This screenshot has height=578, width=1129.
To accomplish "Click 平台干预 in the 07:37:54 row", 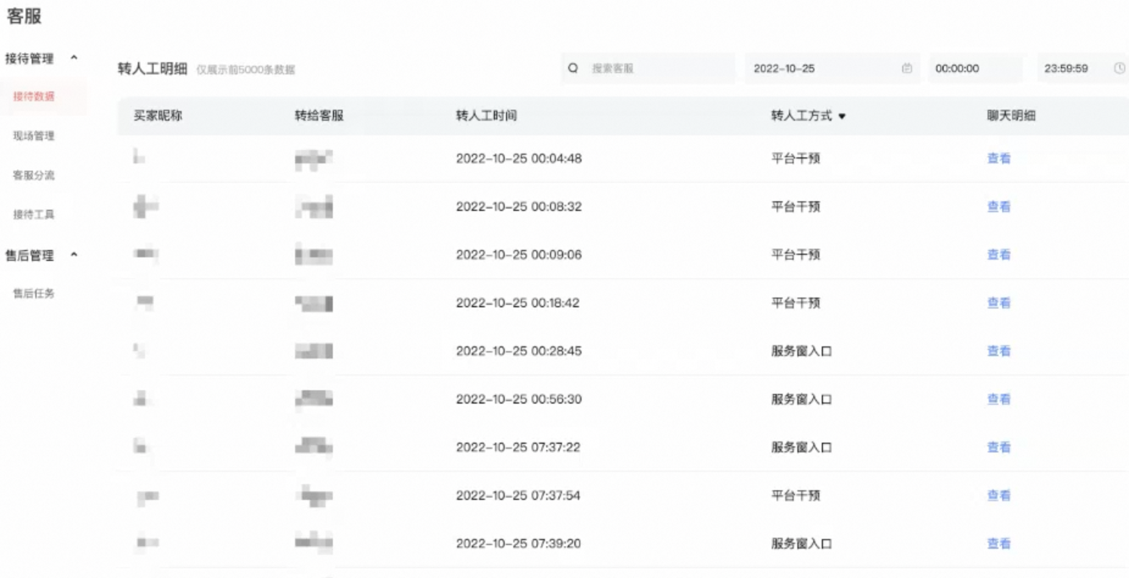I will (x=796, y=496).
